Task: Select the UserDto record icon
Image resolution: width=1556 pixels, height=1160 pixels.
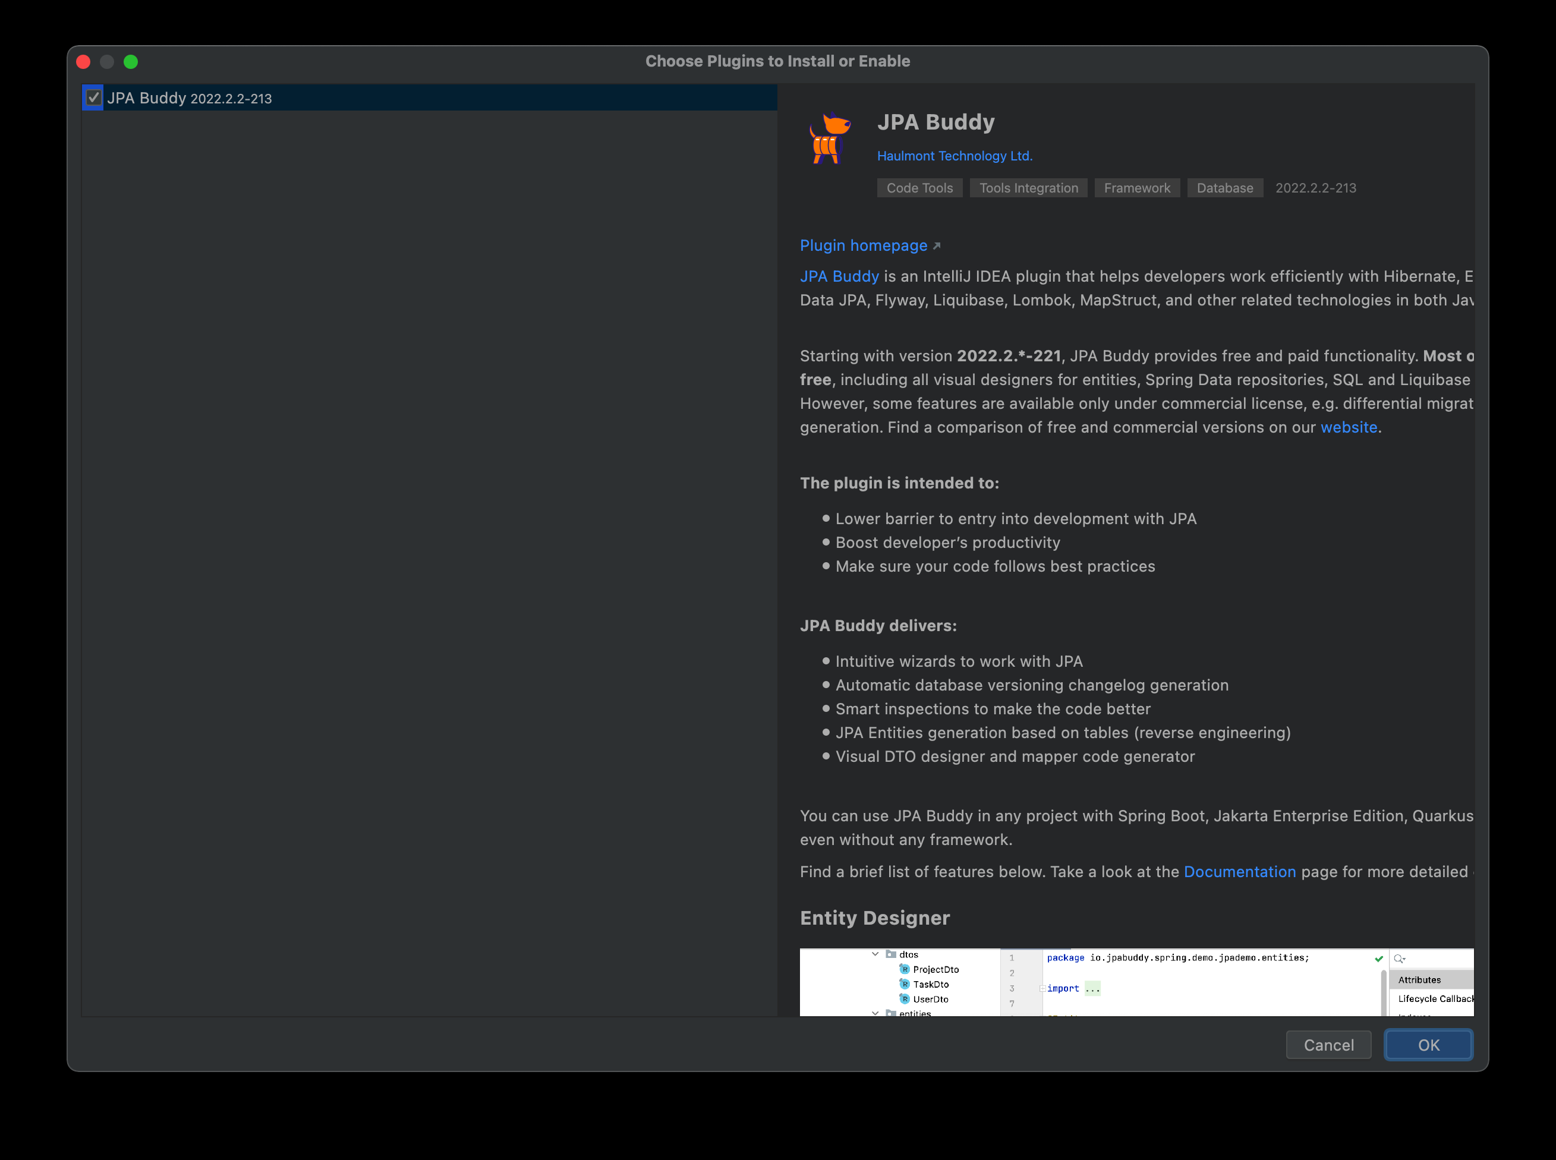Action: (905, 999)
